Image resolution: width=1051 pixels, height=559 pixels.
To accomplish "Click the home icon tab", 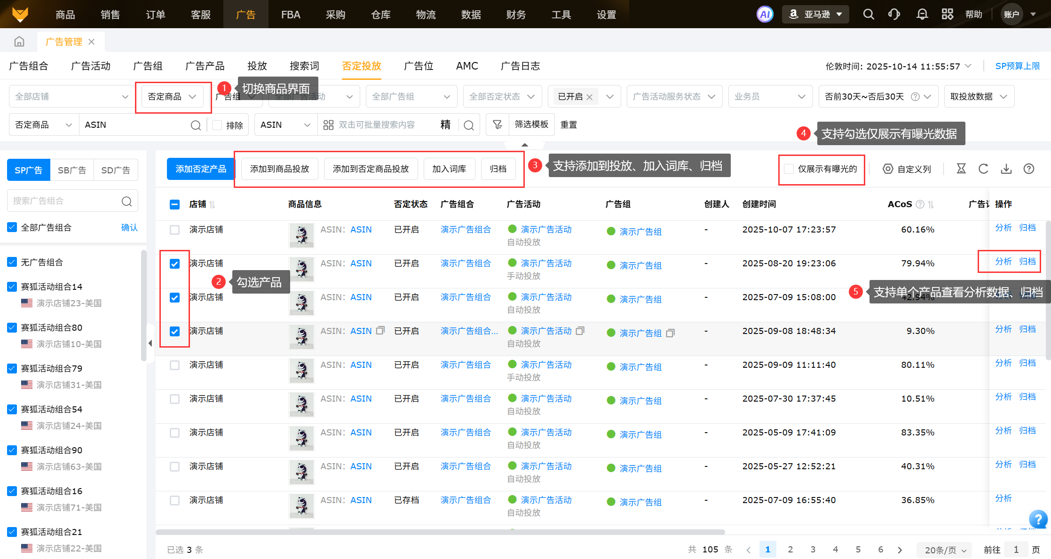I will (19, 41).
